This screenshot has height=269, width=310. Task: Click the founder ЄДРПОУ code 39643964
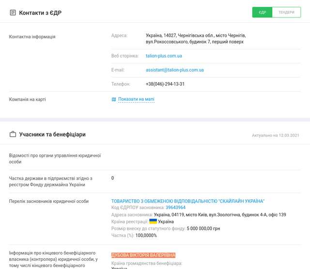click(175, 208)
